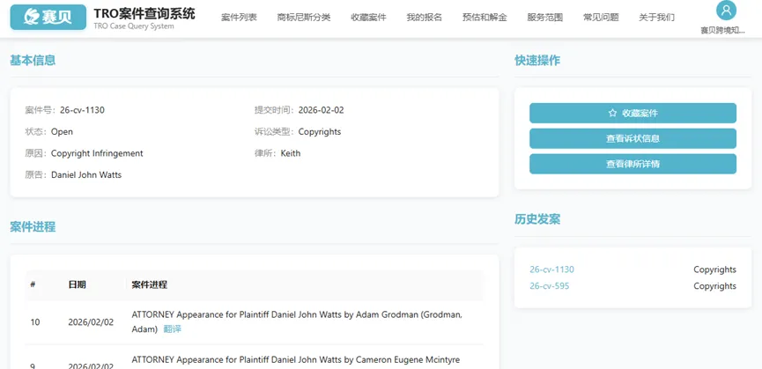The image size is (762, 369).
Task: Go to 商标尼斯分类 page
Action: click(304, 18)
